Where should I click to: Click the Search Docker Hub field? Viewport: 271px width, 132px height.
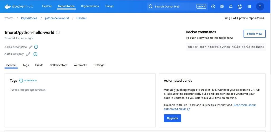(x=175, y=7)
